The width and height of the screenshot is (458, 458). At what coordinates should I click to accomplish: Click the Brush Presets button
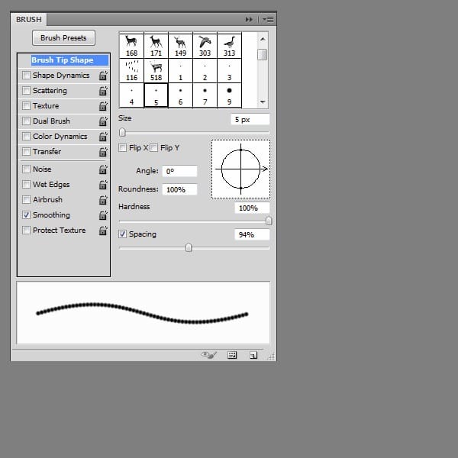63,37
